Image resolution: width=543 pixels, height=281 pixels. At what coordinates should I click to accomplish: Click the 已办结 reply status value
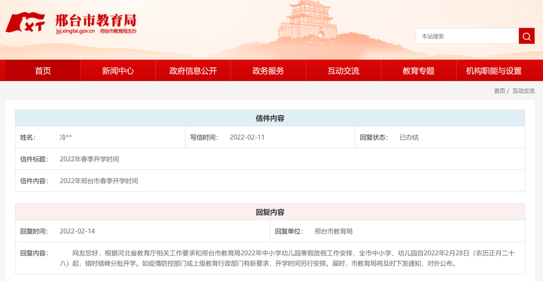pos(409,137)
